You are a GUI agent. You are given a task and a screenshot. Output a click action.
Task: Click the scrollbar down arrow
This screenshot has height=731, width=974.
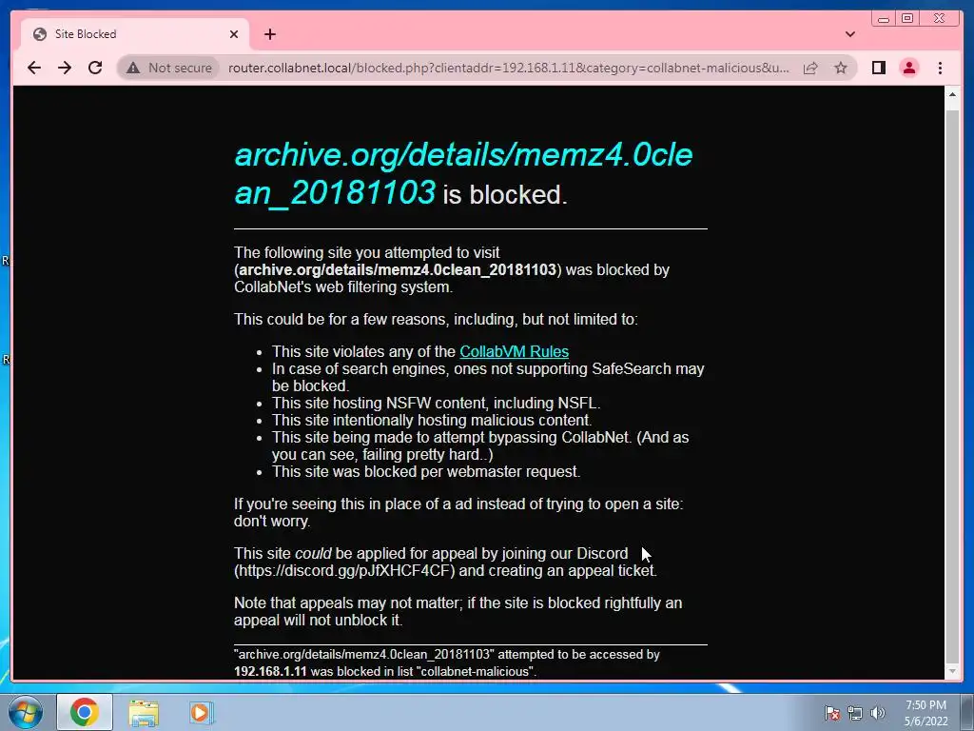click(951, 671)
